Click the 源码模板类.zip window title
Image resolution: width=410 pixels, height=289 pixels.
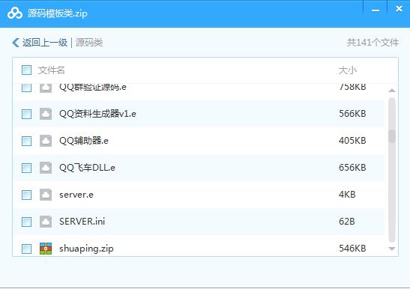[57, 13]
